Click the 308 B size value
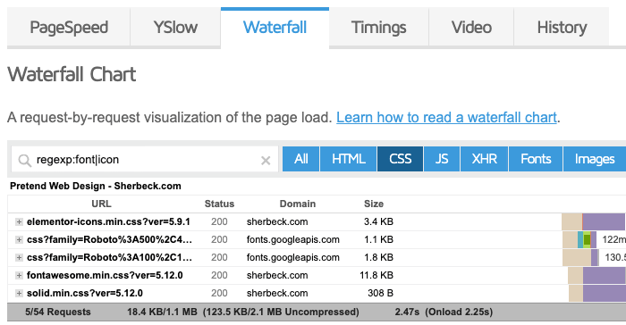The image size is (626, 325). pyautogui.click(x=380, y=293)
